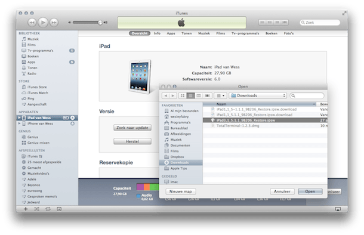The width and height of the screenshot is (364, 235).
Task: Switch to the Foto's tab
Action: click(289, 33)
